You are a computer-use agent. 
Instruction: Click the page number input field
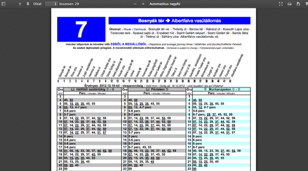pyautogui.click(x=51, y=4)
